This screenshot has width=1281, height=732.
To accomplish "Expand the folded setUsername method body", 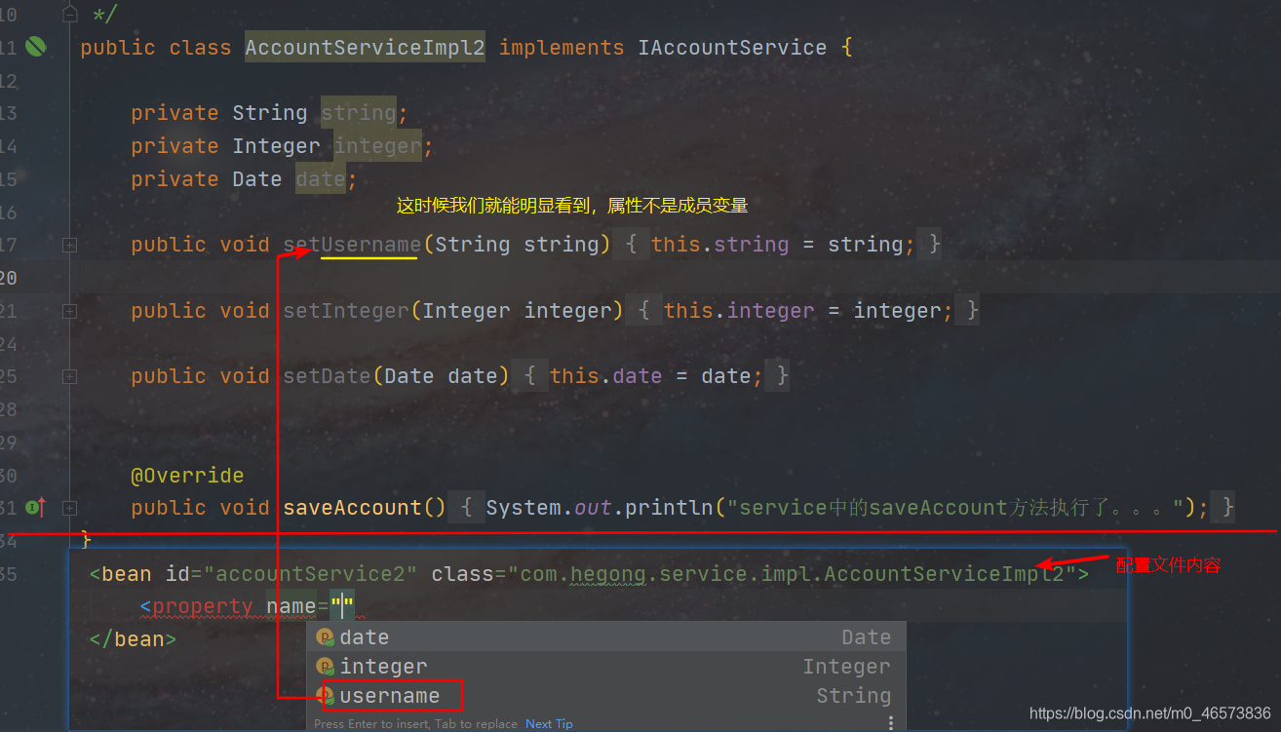I will pyautogui.click(x=69, y=245).
